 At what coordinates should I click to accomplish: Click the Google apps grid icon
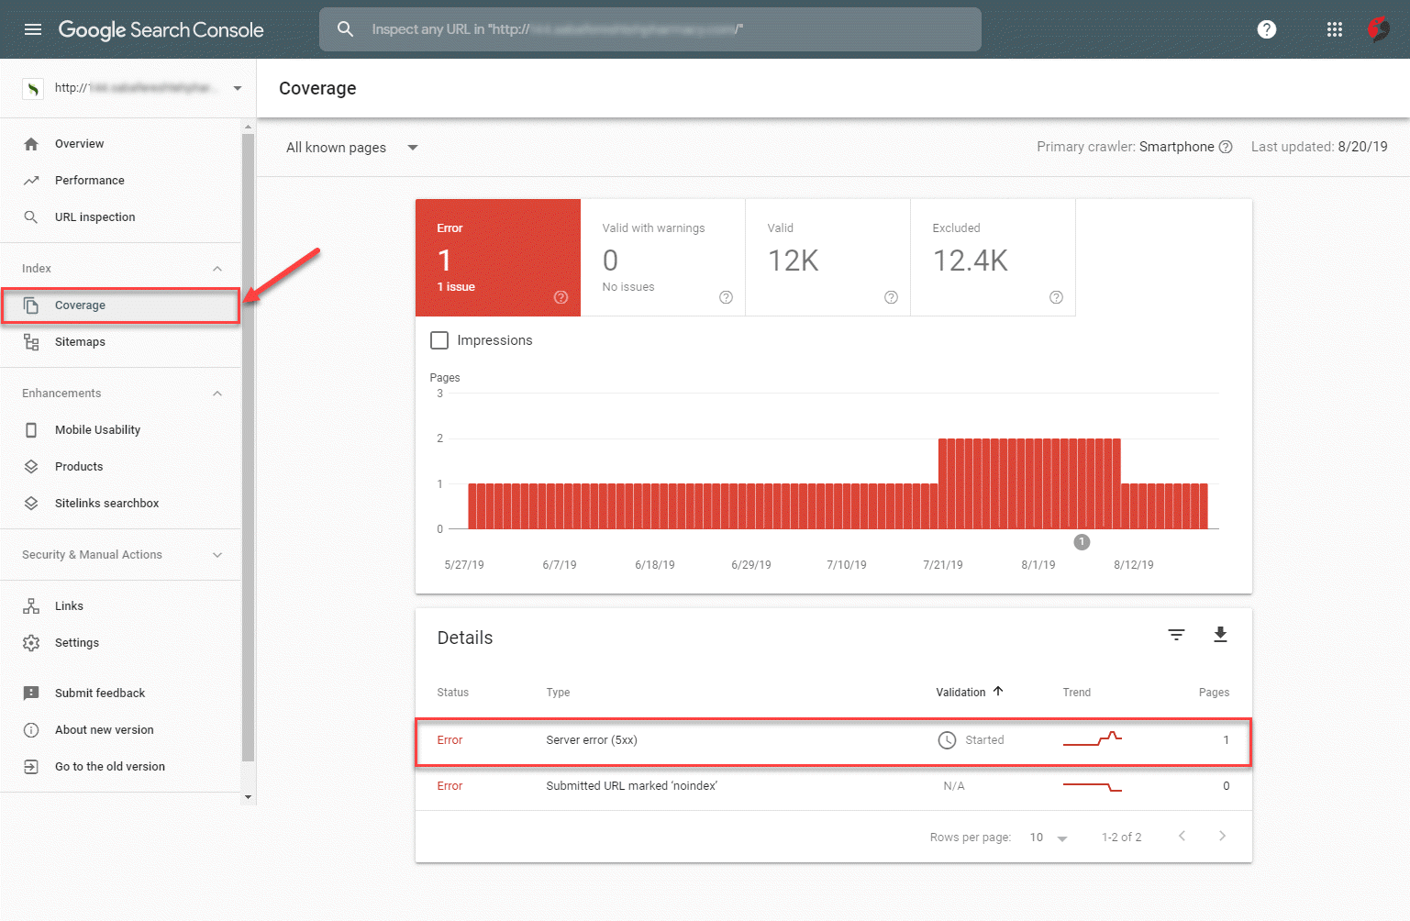tap(1335, 29)
